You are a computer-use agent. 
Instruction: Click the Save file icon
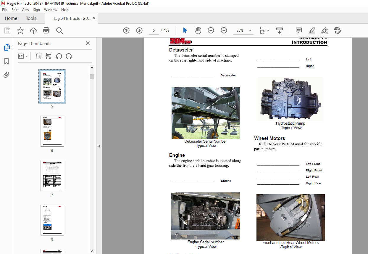[7, 30]
